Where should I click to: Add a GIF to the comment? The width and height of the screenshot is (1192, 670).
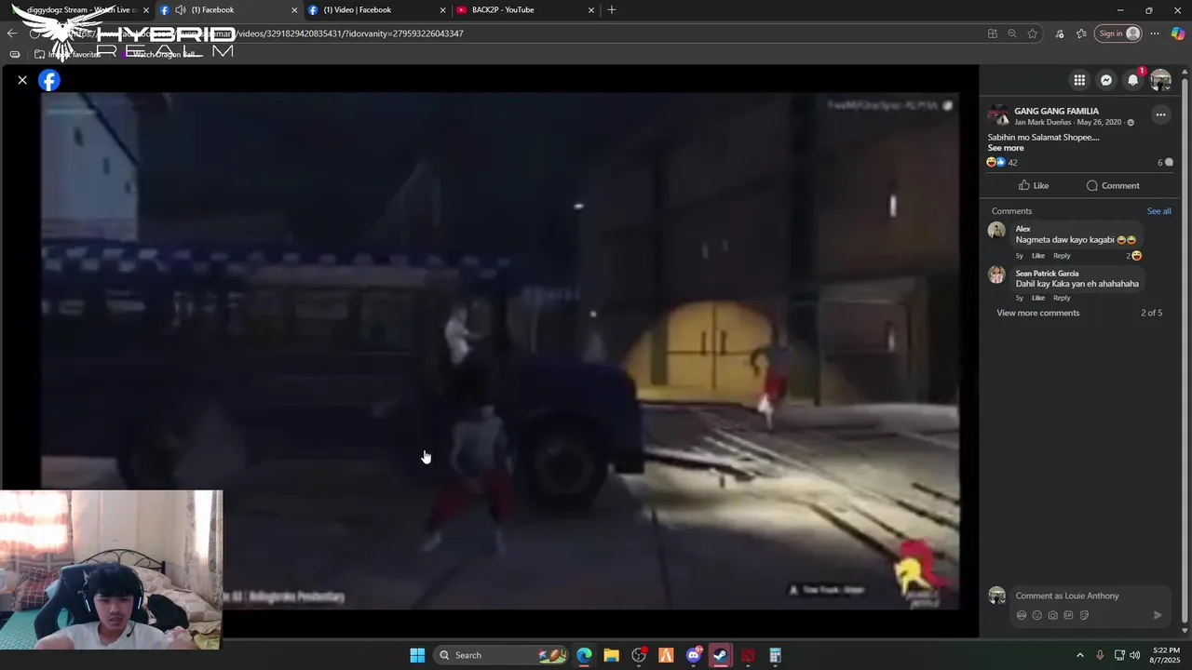[x=1068, y=615]
